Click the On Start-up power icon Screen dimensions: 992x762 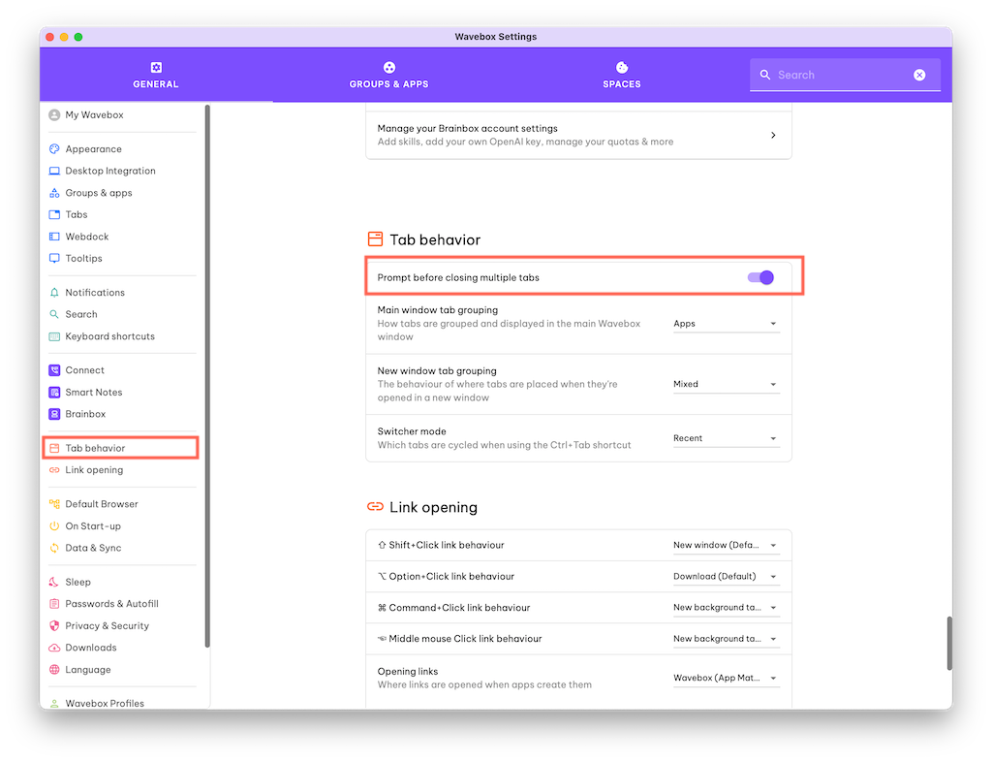pyautogui.click(x=54, y=525)
